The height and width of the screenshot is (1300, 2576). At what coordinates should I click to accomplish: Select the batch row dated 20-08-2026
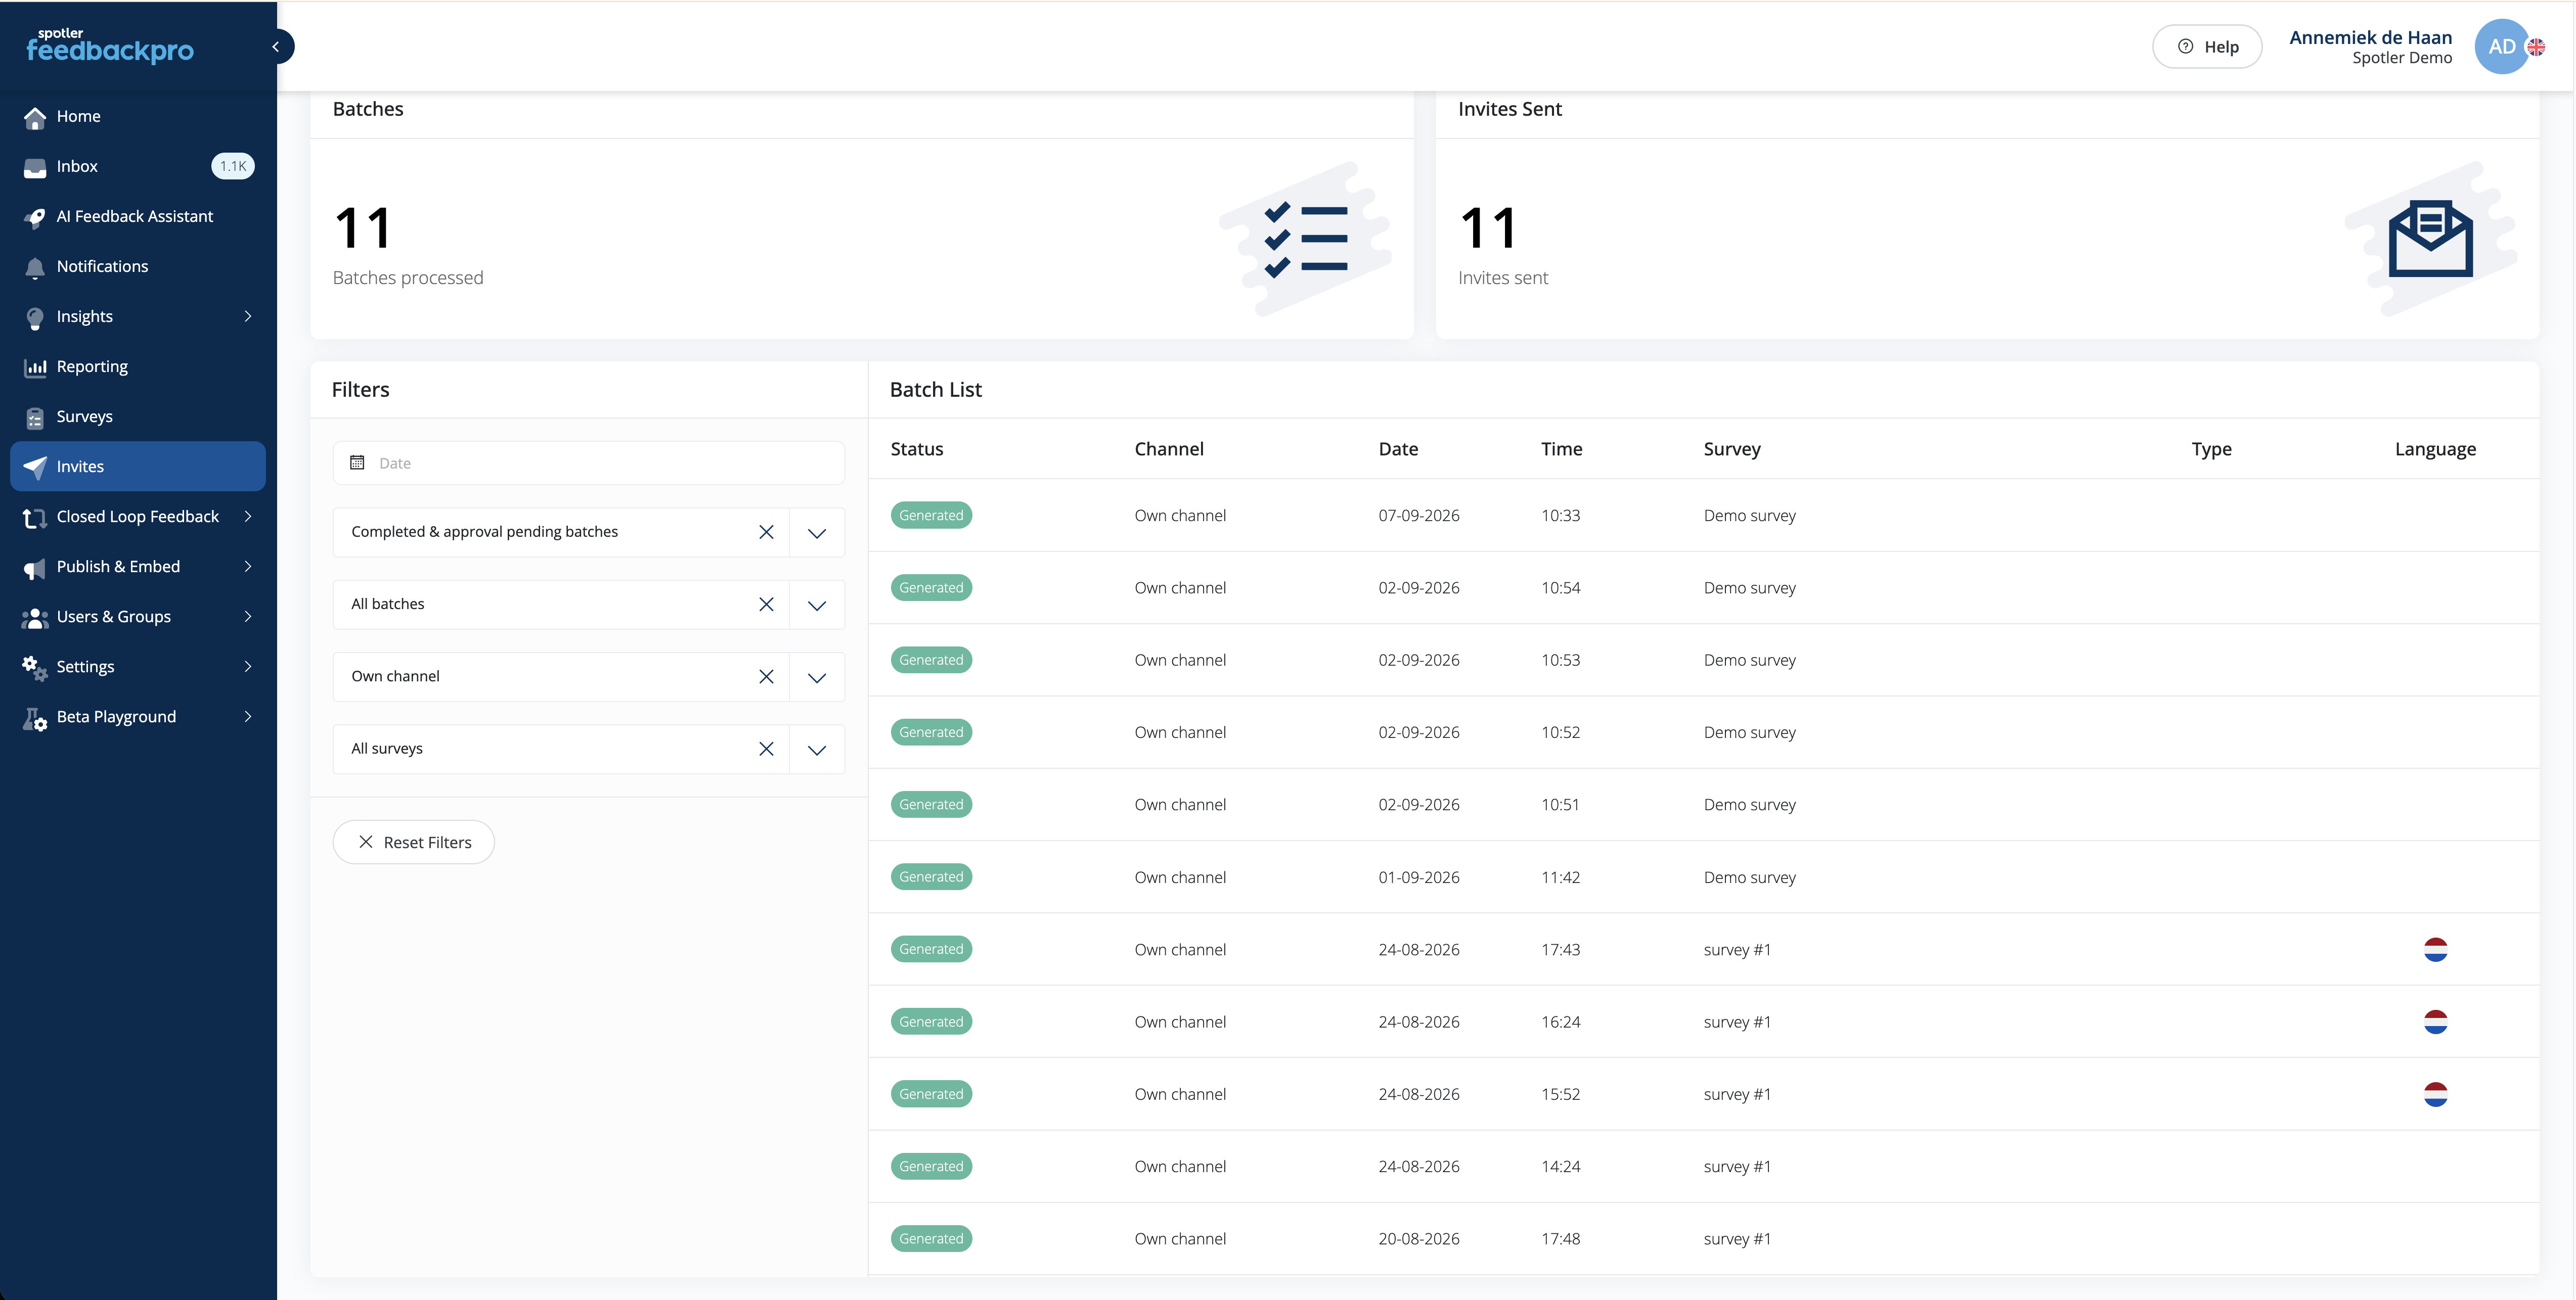tap(1704, 1239)
